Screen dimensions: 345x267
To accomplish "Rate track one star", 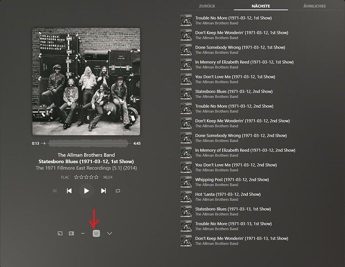I will [76, 177].
